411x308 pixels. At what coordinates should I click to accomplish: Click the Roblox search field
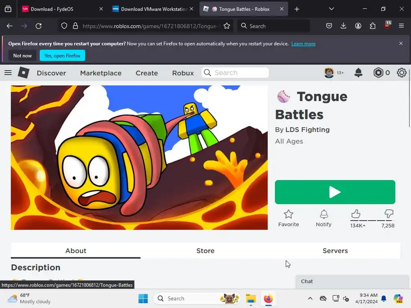[235, 73]
